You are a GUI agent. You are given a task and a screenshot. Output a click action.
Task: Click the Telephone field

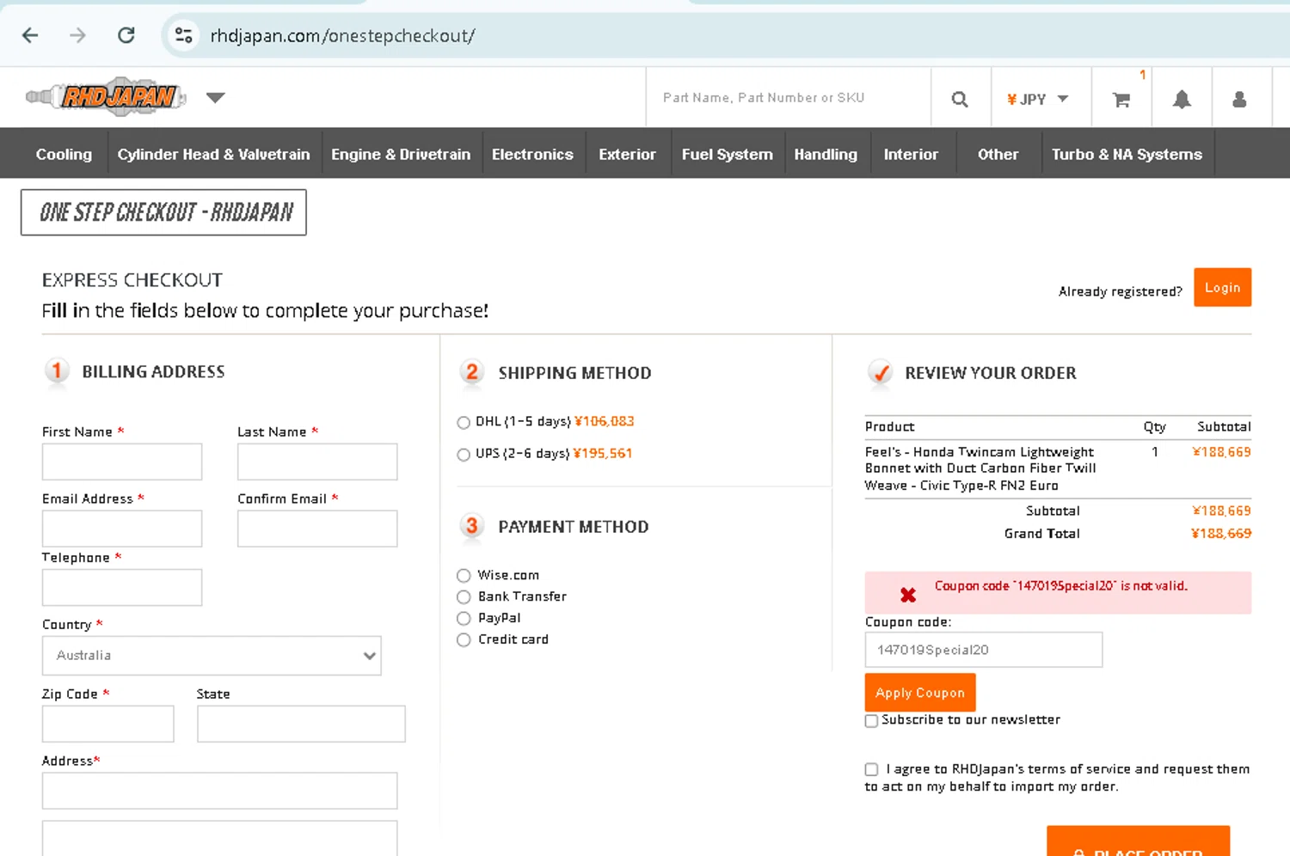pyautogui.click(x=122, y=587)
